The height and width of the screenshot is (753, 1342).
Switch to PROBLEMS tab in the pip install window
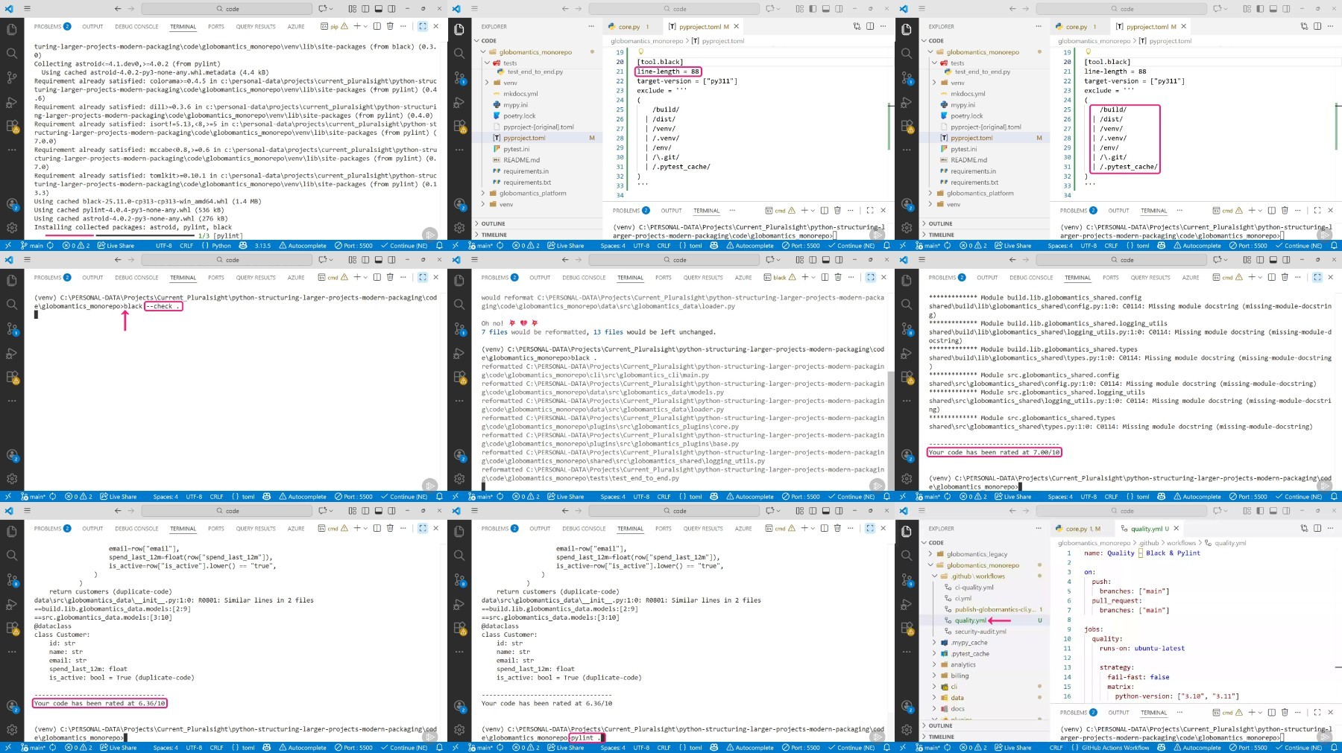(x=52, y=26)
